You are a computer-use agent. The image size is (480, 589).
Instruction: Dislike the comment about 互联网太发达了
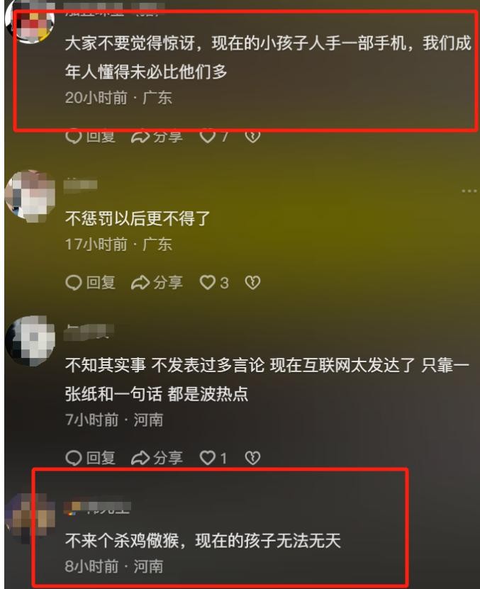pyautogui.click(x=252, y=458)
